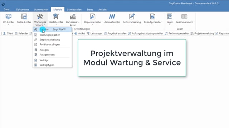Viewport: 229px width, 128px height.
Task: Select Wartungsaufgaben from the dropdown menu
Action: pos(53,35)
